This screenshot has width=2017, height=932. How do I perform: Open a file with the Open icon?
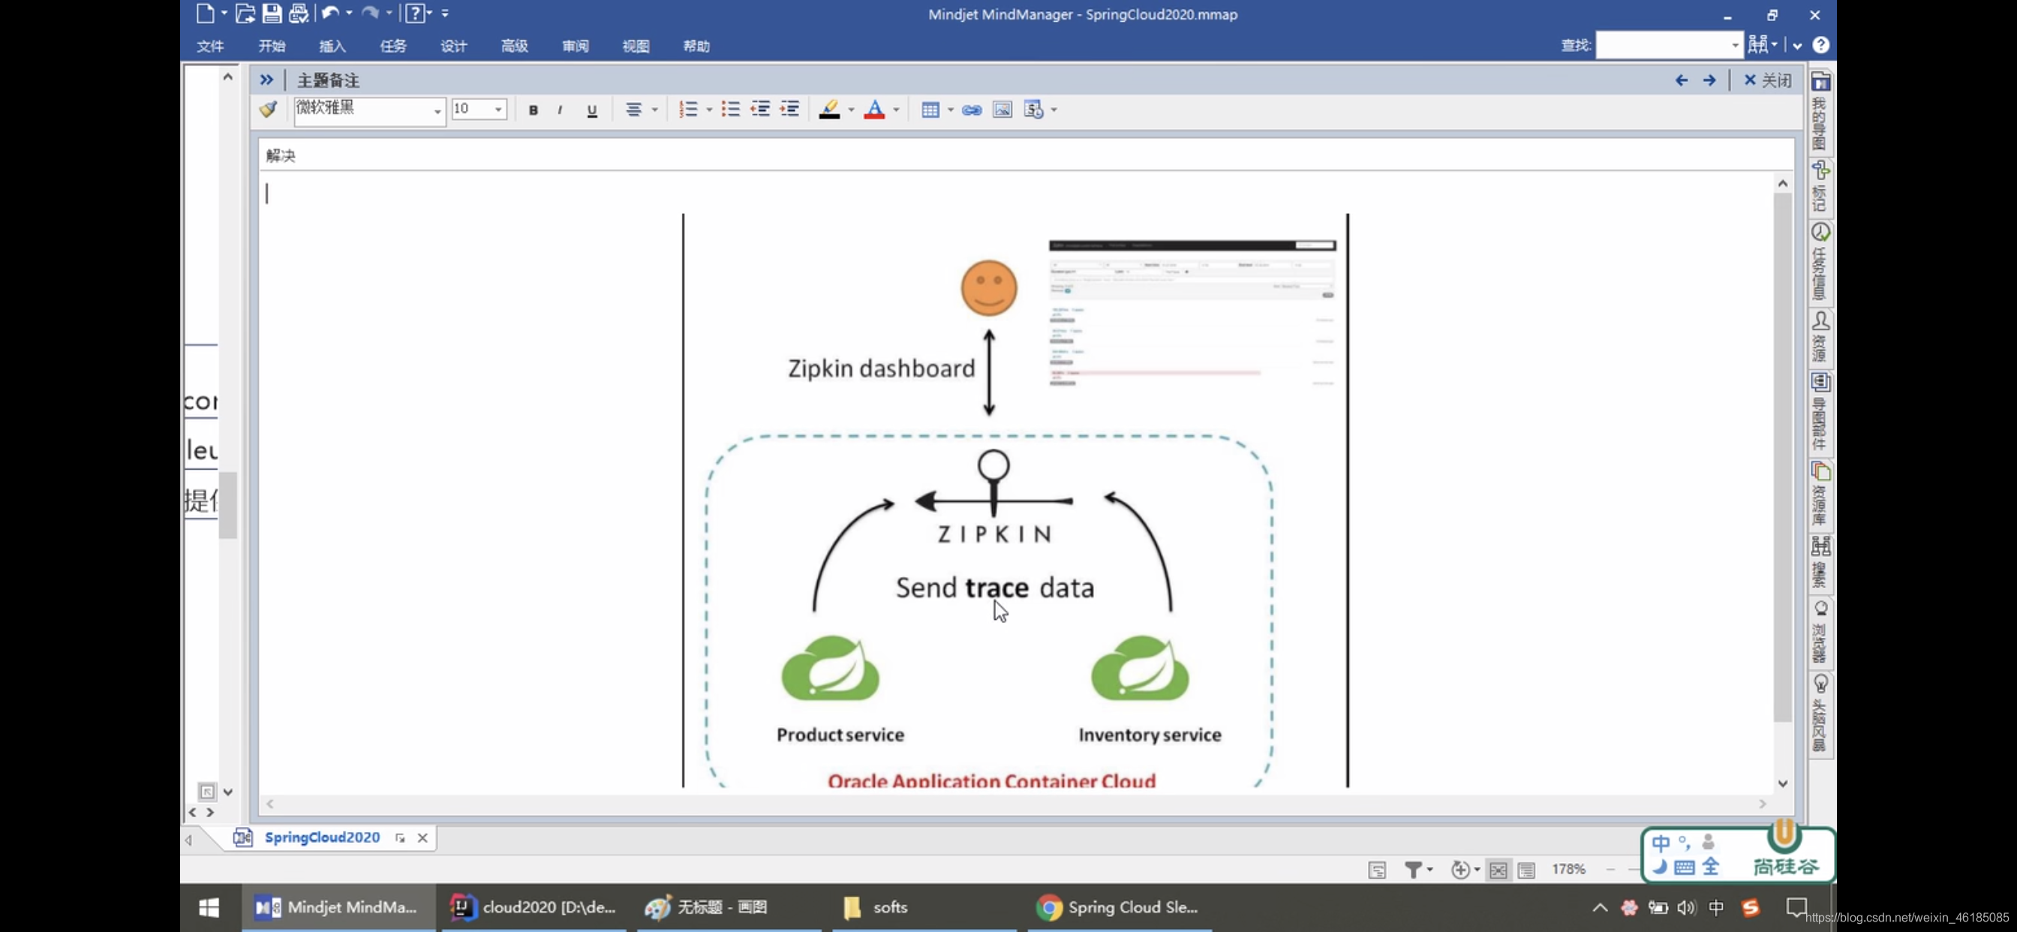245,14
